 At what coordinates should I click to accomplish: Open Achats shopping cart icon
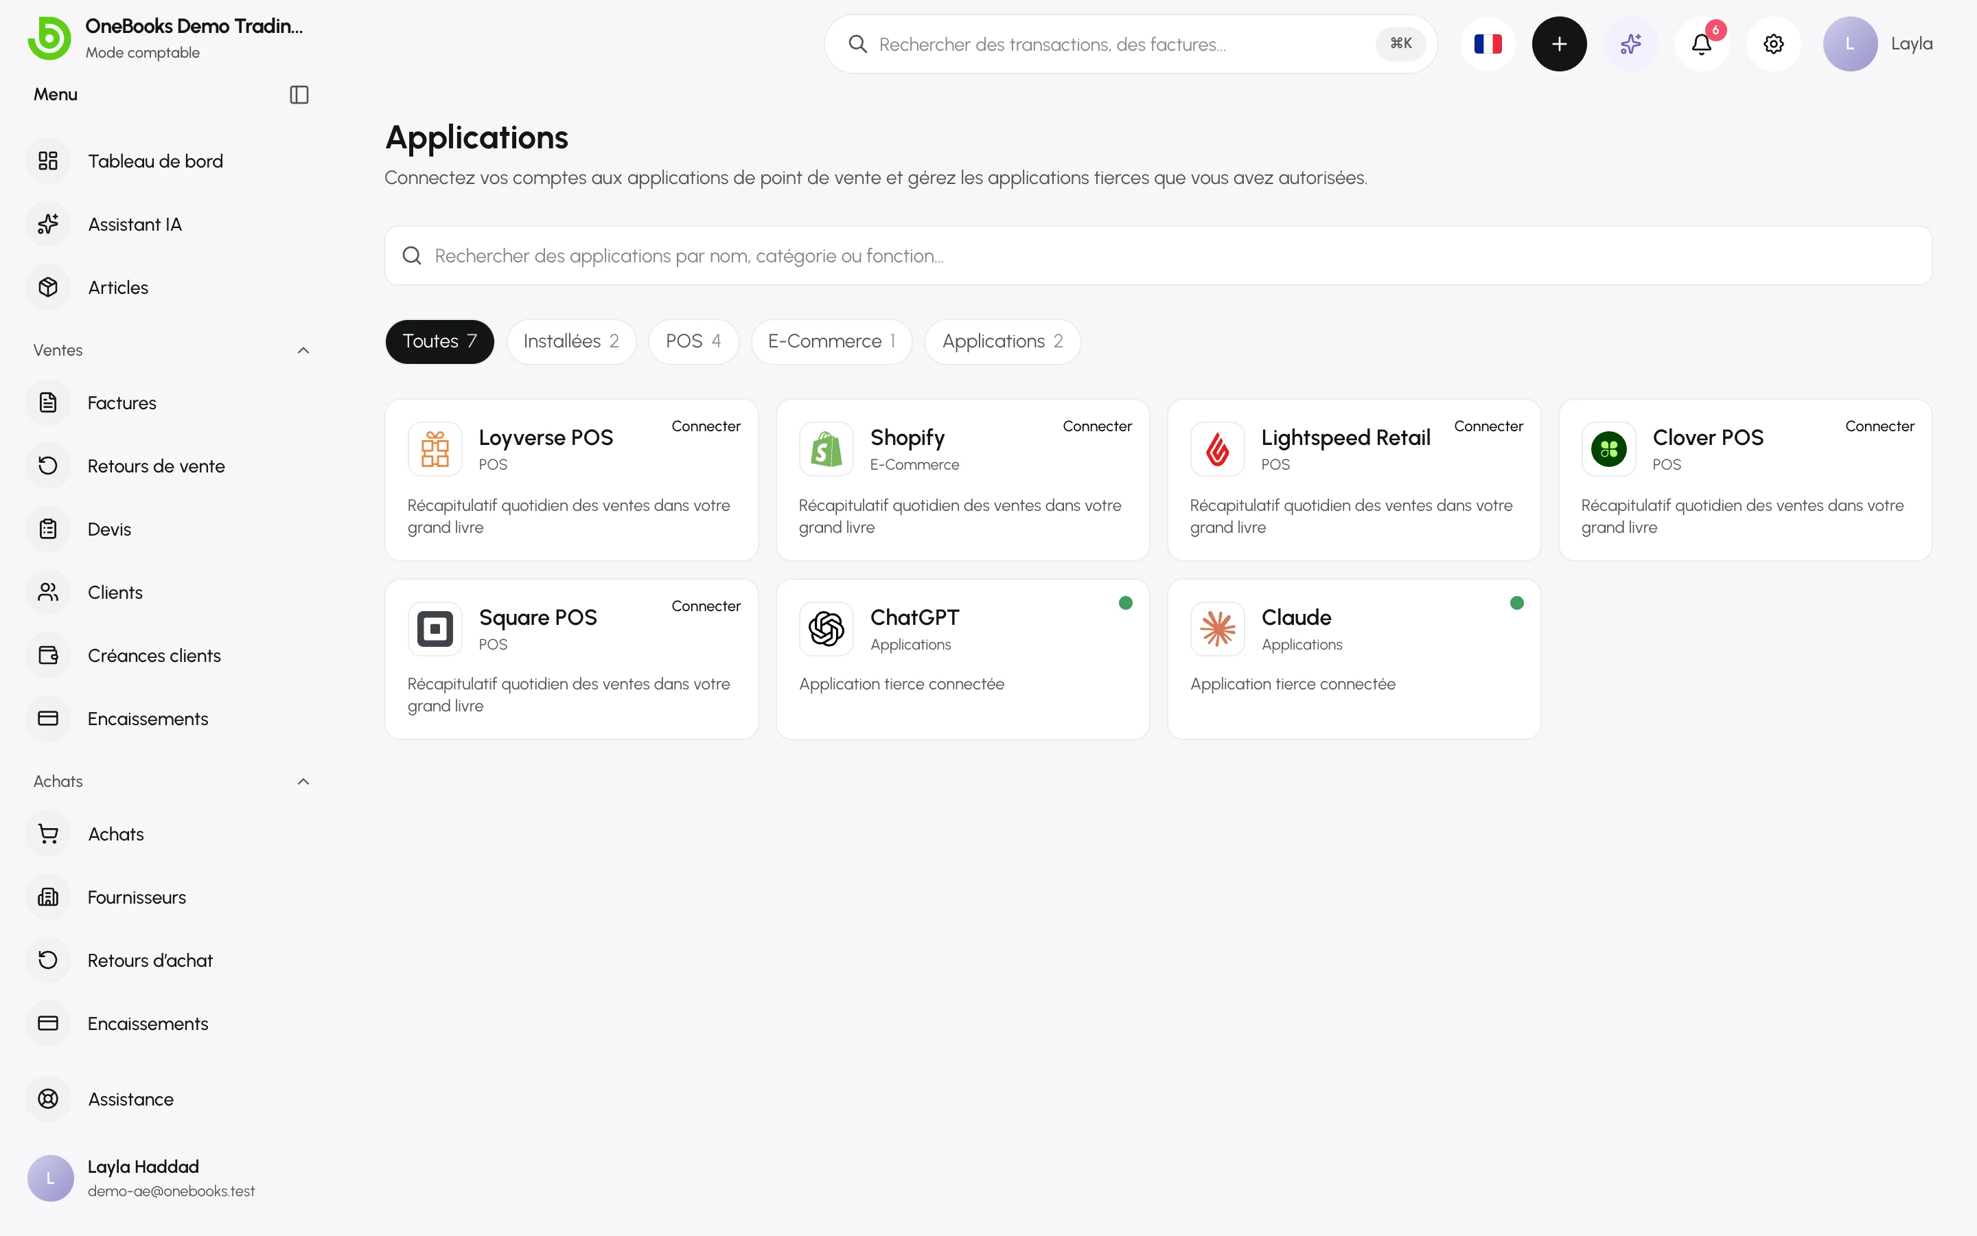click(x=48, y=834)
